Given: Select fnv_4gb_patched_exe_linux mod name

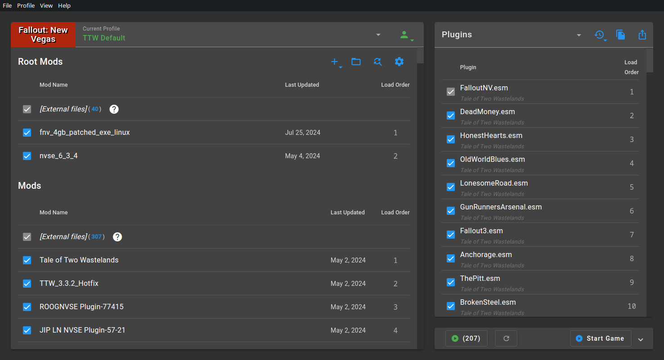Looking at the screenshot, I should (85, 133).
